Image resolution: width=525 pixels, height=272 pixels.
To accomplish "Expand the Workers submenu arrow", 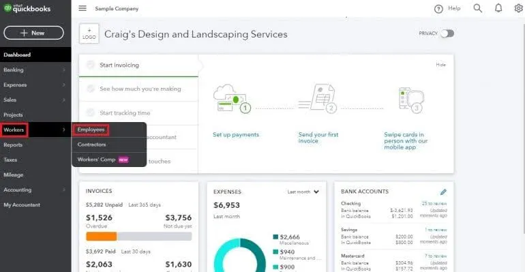I will point(63,130).
